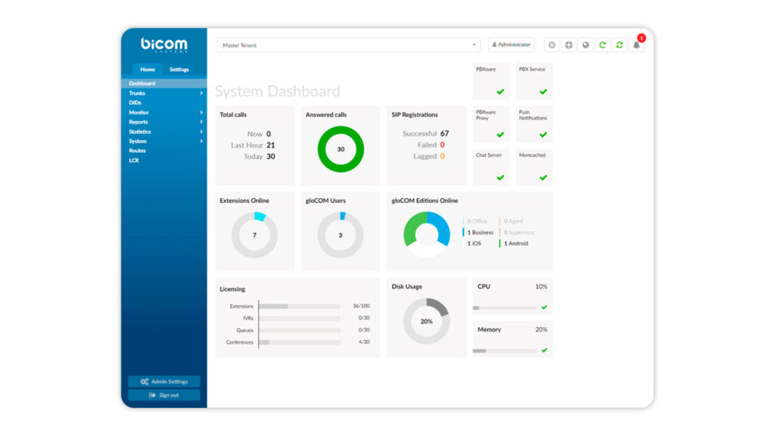Click the lifebuoy help icon

pyautogui.click(x=569, y=45)
